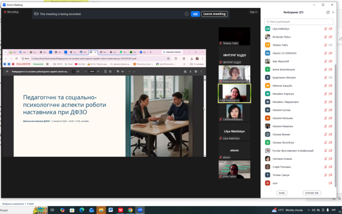The image size is (342, 214).
Task: Click the Find a participant search field
Action: tap(299, 22)
